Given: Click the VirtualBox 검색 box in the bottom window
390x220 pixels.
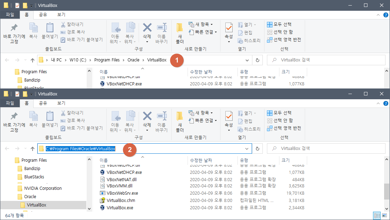Looking at the screenshot, I should tap(326, 149).
